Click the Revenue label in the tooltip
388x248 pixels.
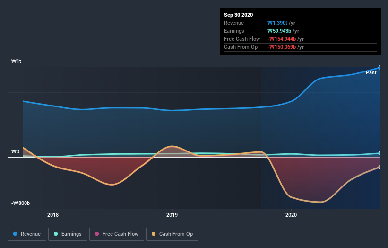point(234,23)
